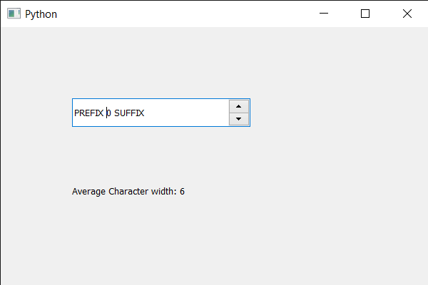Maximize the Python window
428x285 pixels.
(x=365, y=14)
